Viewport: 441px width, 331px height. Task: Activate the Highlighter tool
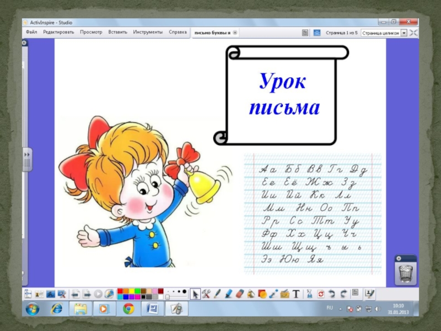click(228, 293)
